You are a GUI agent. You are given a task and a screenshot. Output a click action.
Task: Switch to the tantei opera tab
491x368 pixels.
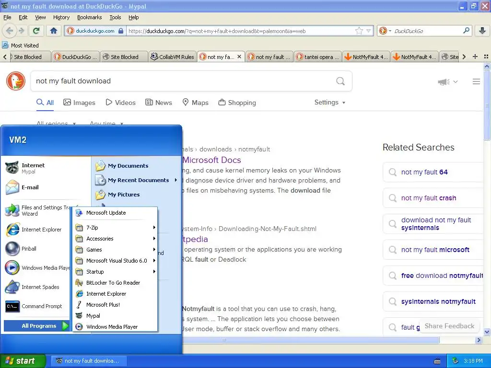(x=318, y=57)
